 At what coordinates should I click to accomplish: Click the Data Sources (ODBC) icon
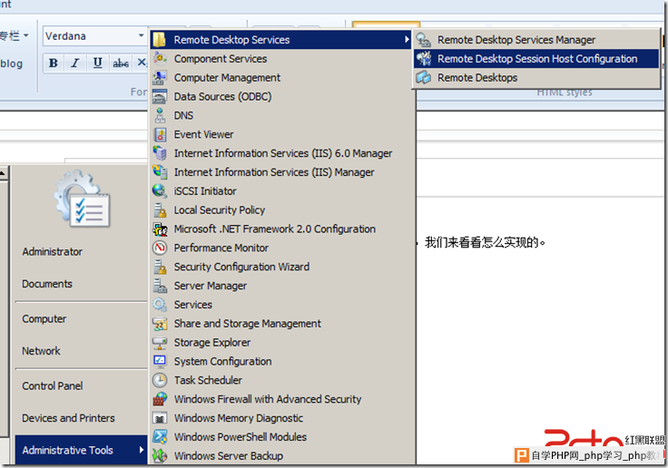(x=160, y=96)
